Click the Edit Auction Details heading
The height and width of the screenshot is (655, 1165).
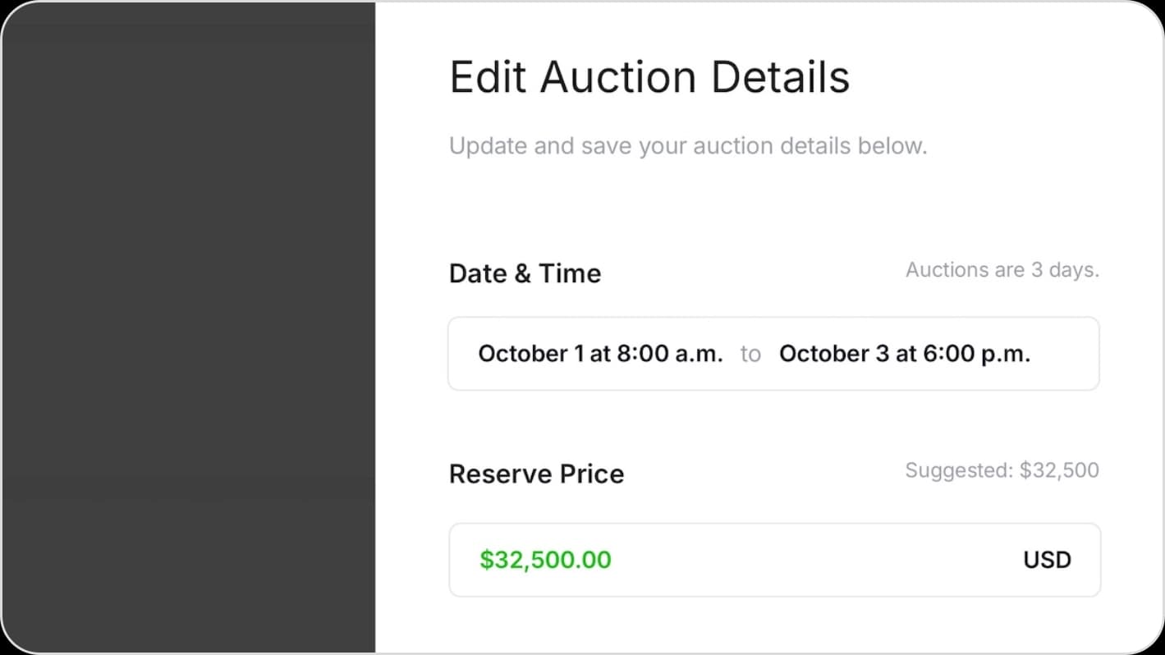coord(649,77)
